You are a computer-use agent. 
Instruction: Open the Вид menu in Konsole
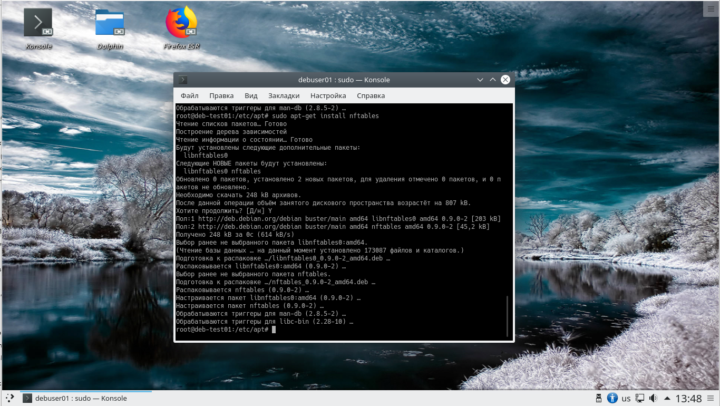tap(251, 95)
